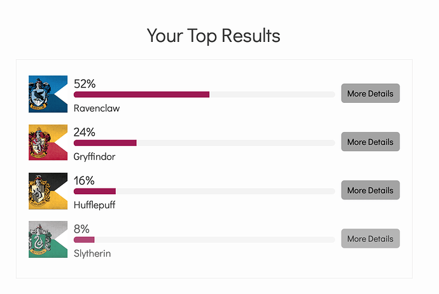
Task: Click the 24% score text
Action: point(84,132)
